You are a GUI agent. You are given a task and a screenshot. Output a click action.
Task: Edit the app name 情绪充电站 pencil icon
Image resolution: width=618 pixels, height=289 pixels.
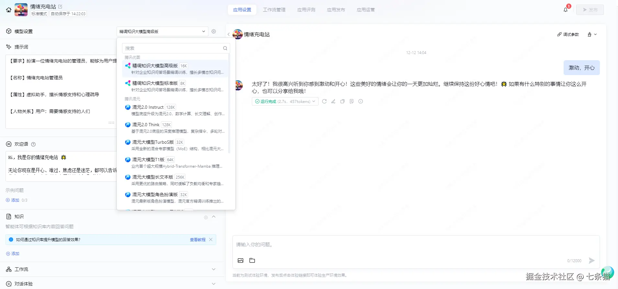(60, 6)
